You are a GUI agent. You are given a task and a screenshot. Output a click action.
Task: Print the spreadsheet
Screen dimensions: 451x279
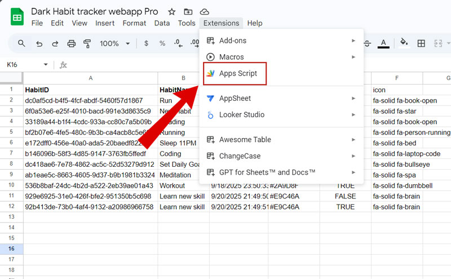[x=72, y=43]
